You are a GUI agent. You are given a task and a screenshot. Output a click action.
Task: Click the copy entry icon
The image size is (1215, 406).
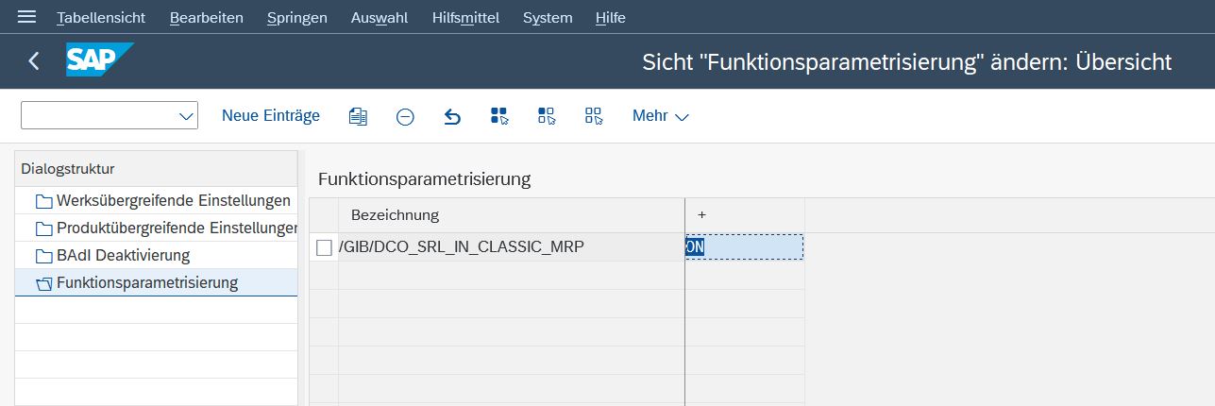(358, 116)
